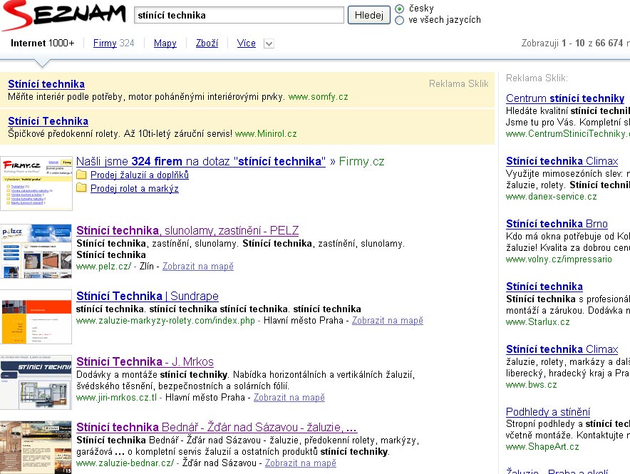Click 'Zobrazit na mapě' for Žďár nad Sázavou
This screenshot has height=474, width=630.
click(x=301, y=463)
